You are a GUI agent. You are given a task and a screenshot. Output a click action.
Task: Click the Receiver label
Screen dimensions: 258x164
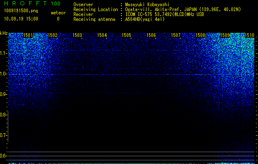pyautogui.click(x=83, y=14)
